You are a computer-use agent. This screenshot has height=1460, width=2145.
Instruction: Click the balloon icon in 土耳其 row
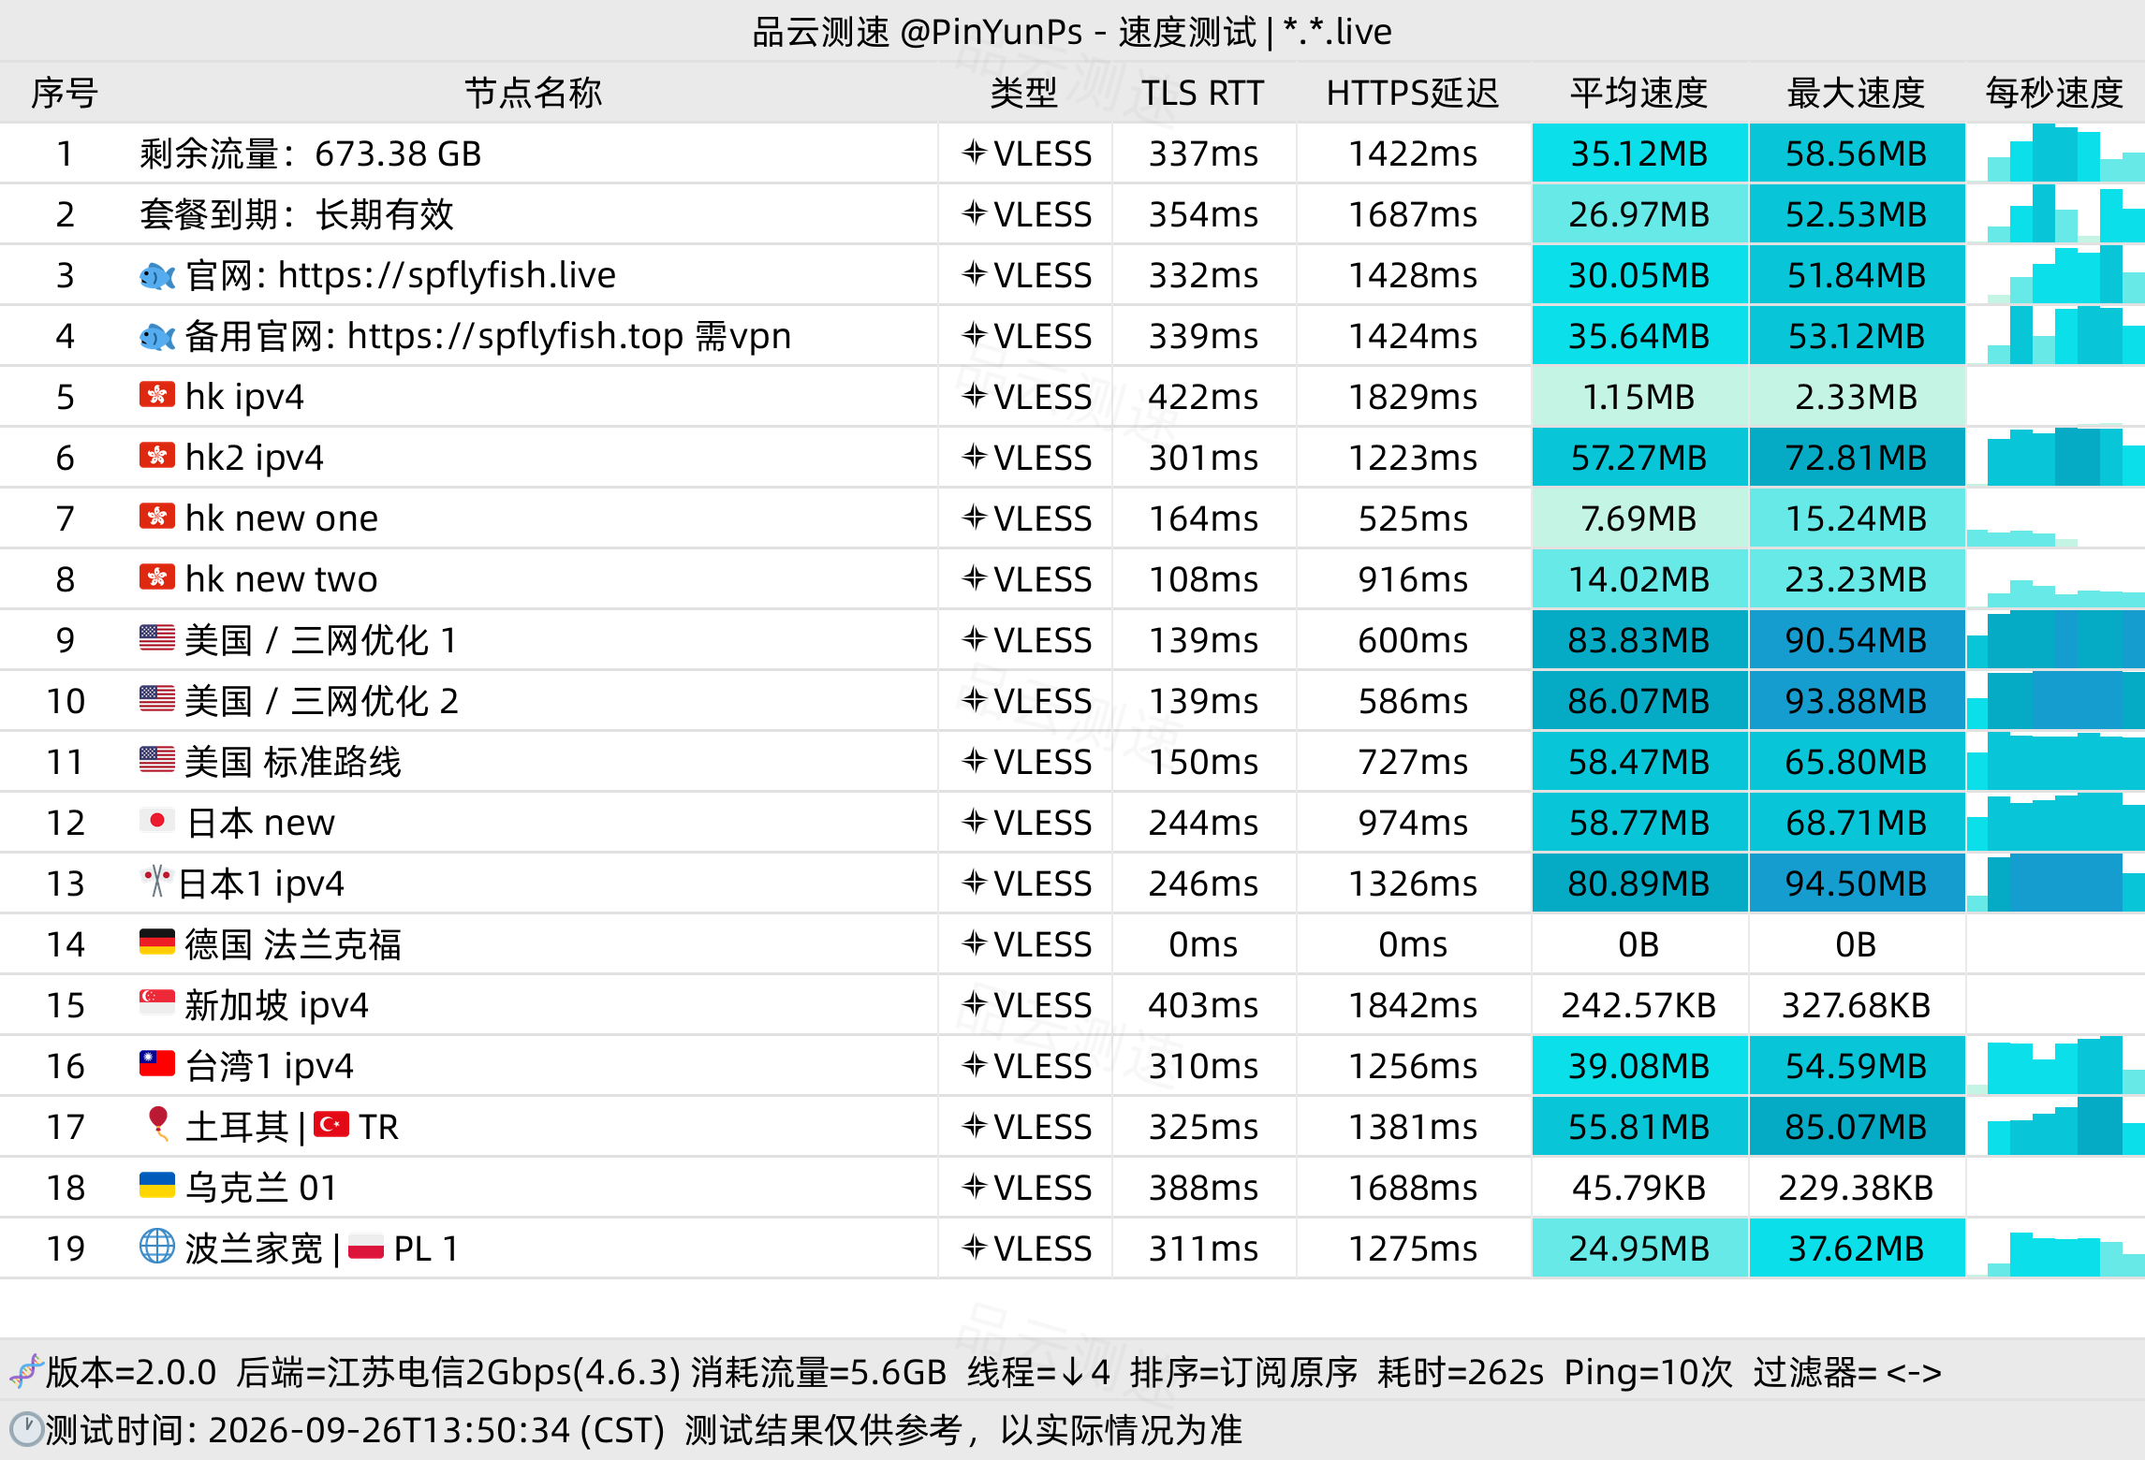pos(159,1124)
